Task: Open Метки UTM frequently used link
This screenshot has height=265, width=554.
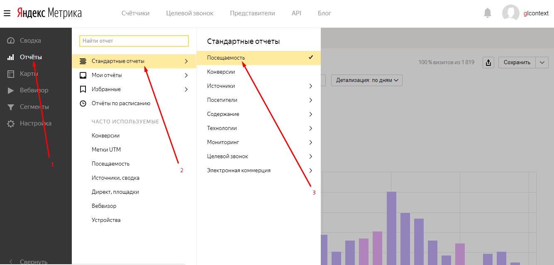Action: click(x=106, y=150)
